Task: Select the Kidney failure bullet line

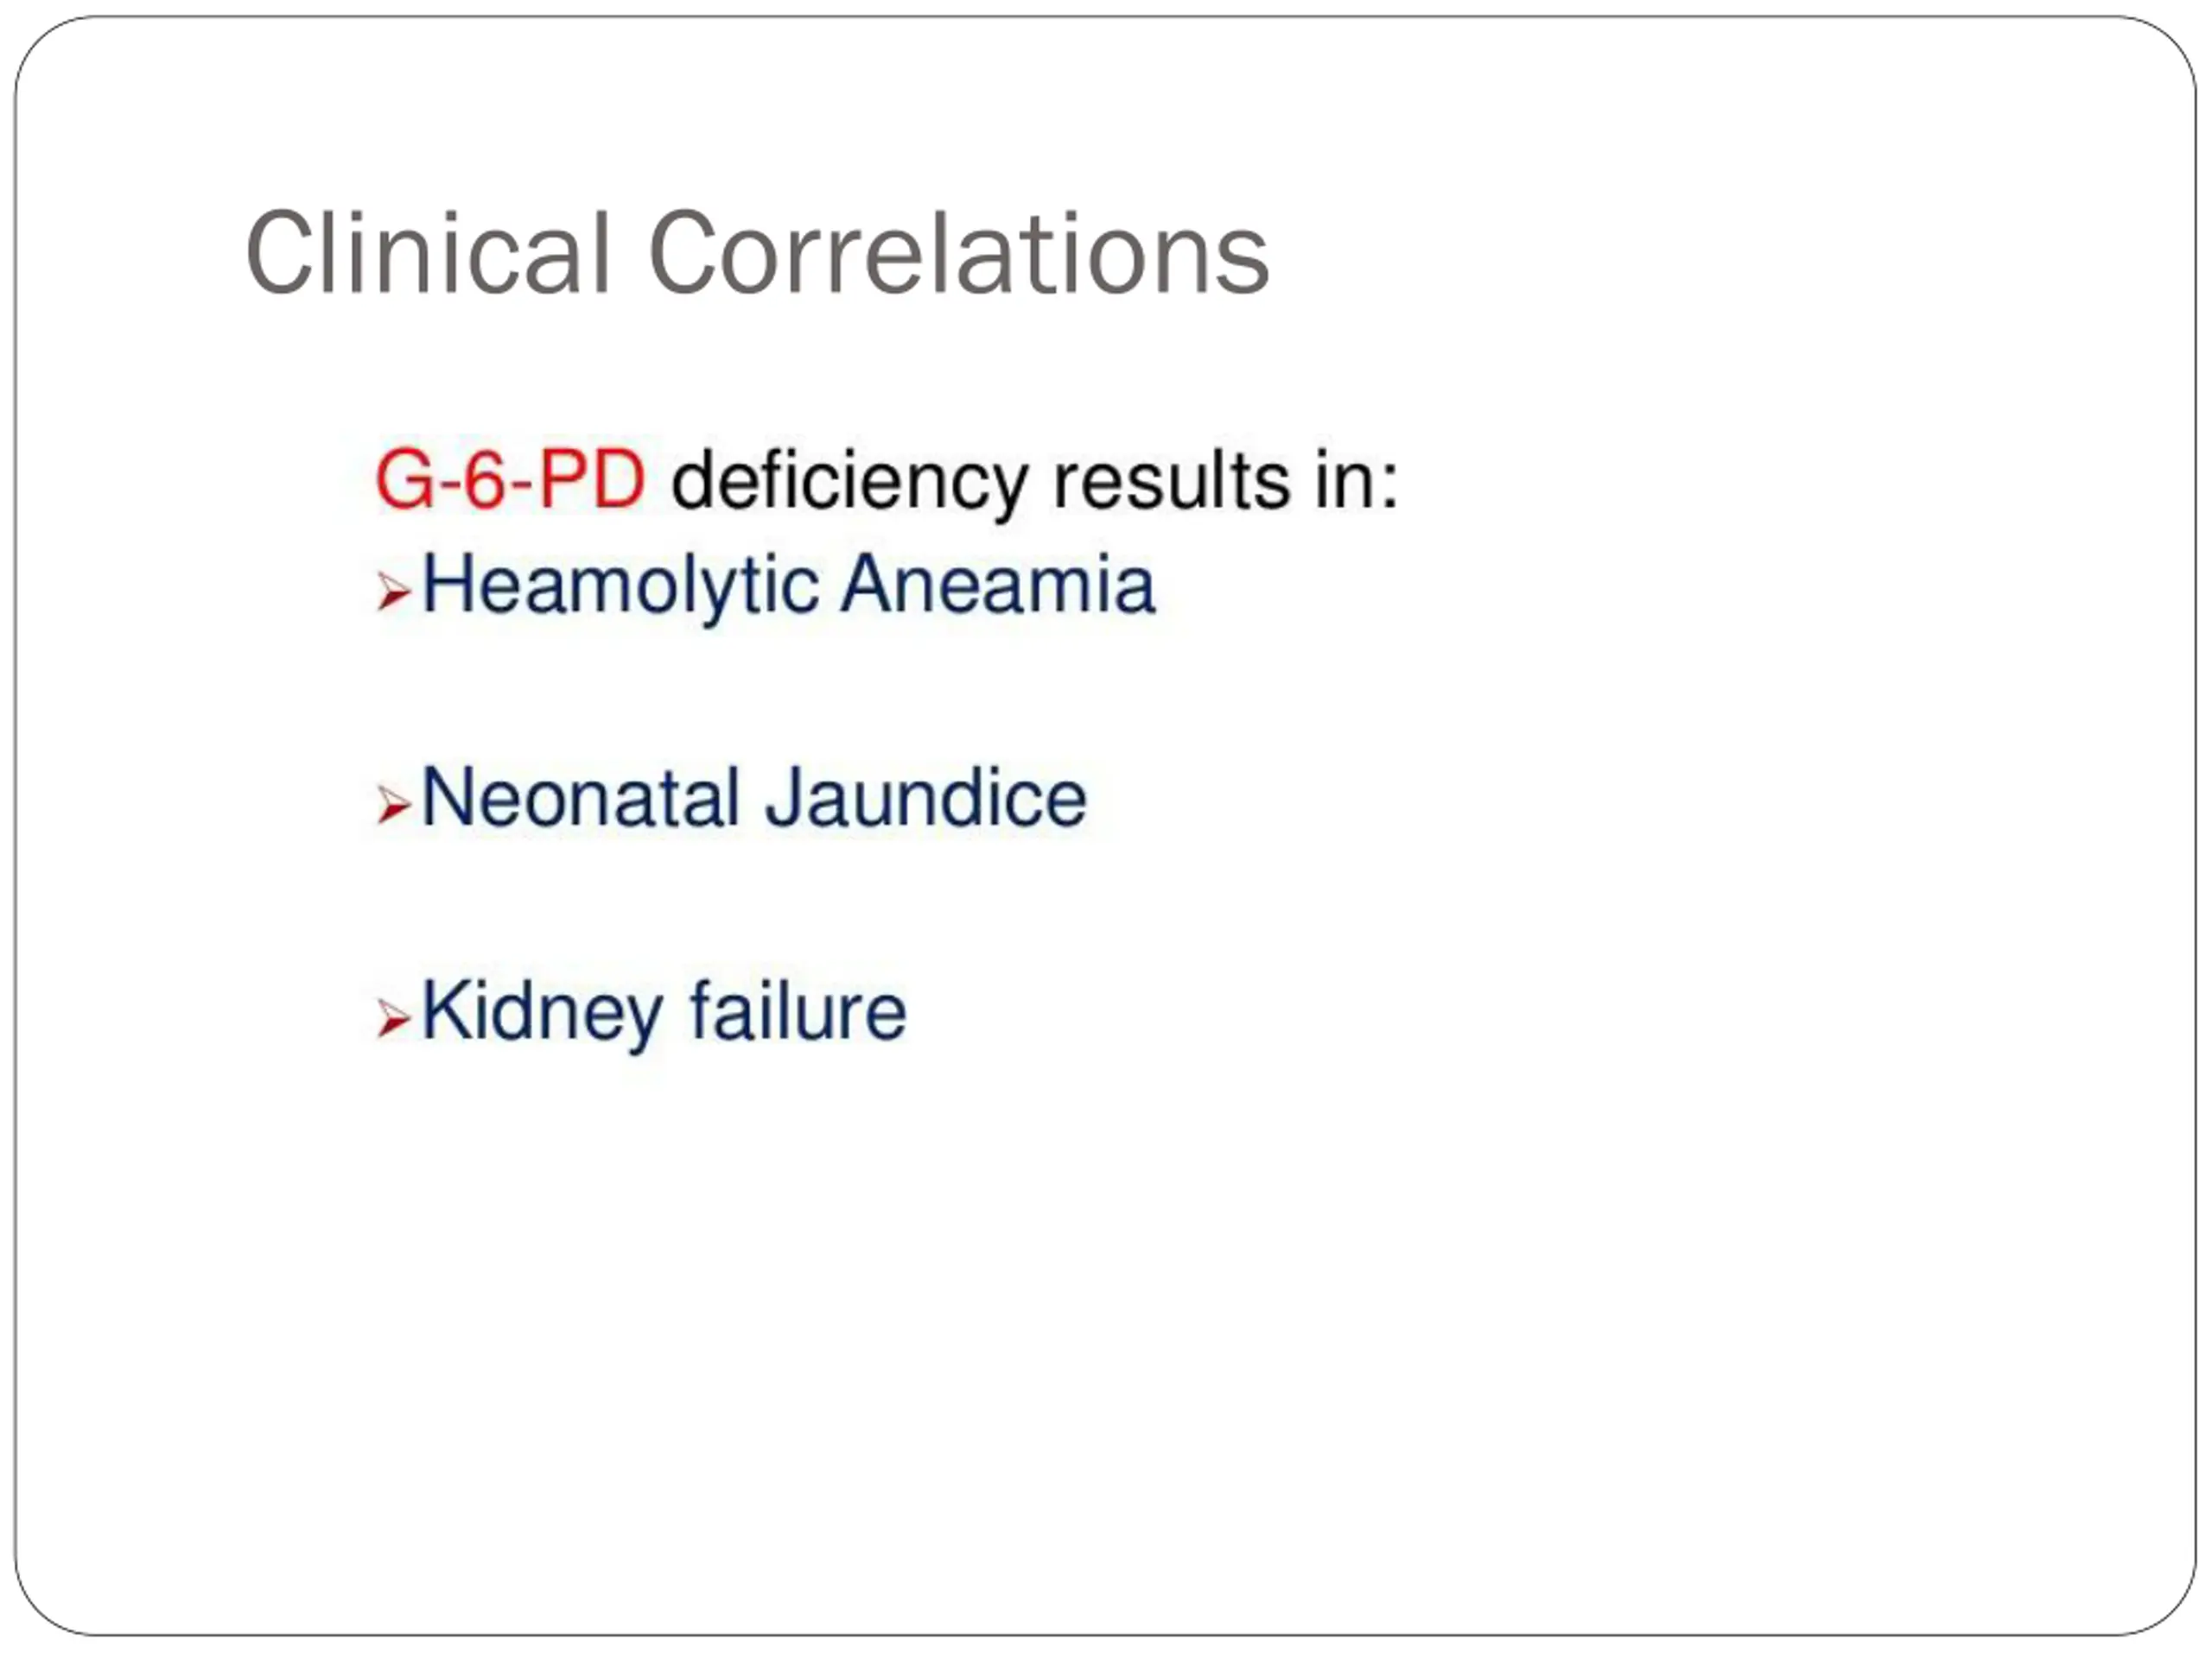Action: [x=641, y=1014]
